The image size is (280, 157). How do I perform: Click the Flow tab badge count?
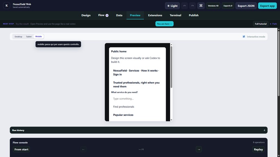coord(107,15)
